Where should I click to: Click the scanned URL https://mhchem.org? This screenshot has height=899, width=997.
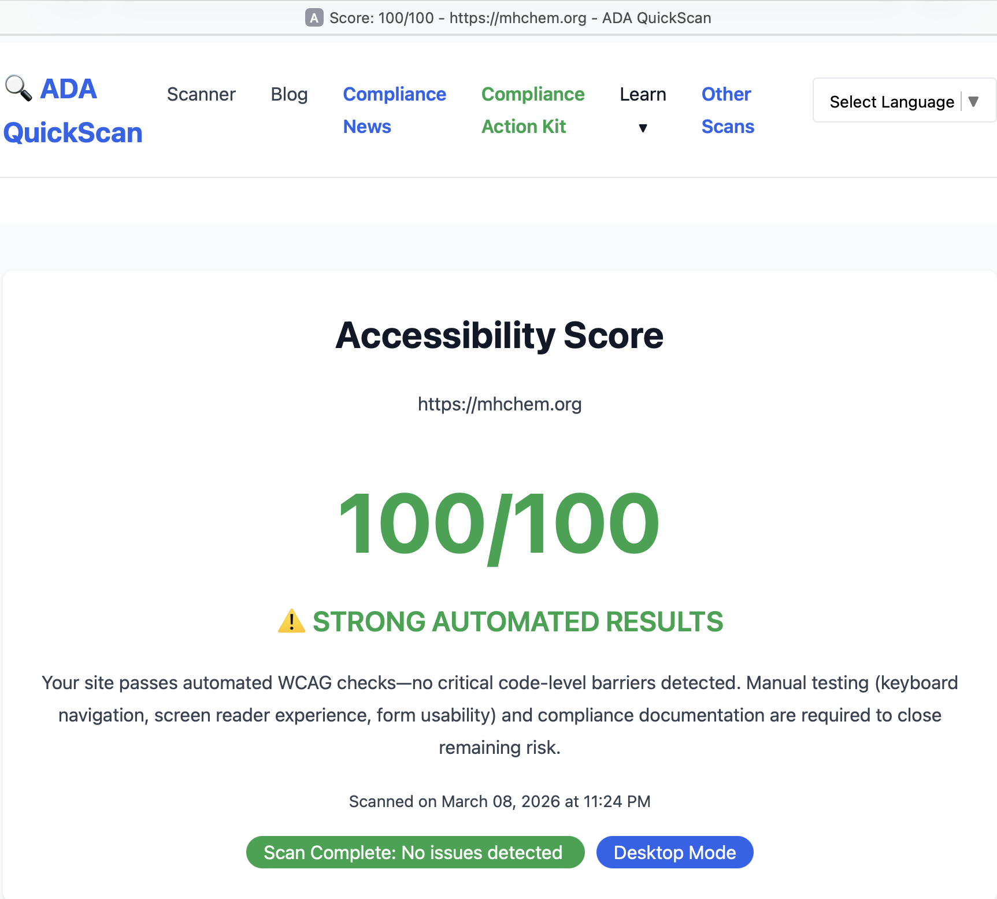[x=499, y=404]
